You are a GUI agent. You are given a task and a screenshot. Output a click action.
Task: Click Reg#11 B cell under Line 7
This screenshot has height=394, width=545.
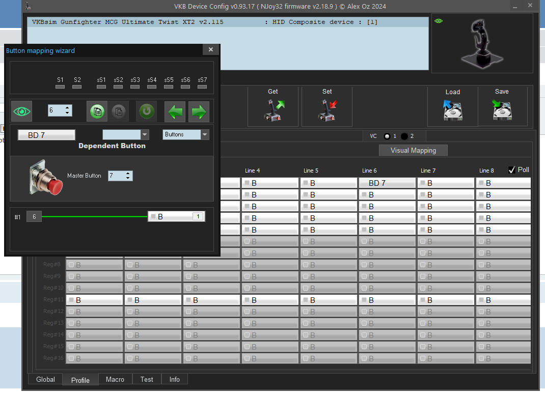click(446, 300)
